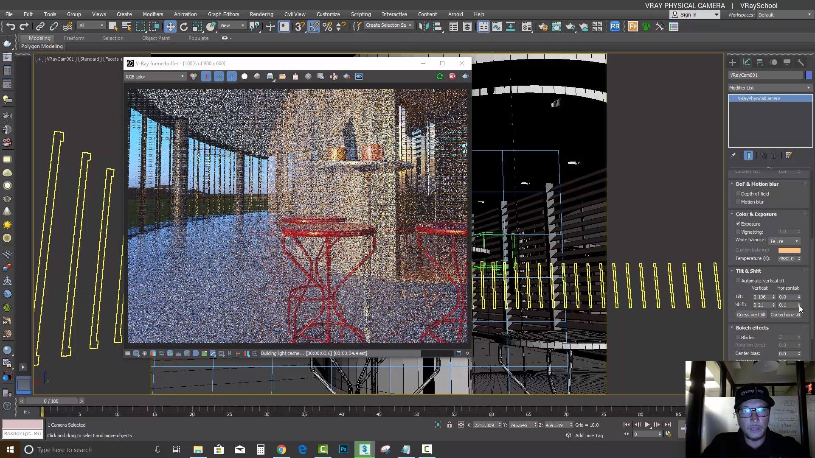This screenshot has width=815, height=458.
Task: Open the Hierarchy command panel tab
Action: pyautogui.click(x=760, y=62)
